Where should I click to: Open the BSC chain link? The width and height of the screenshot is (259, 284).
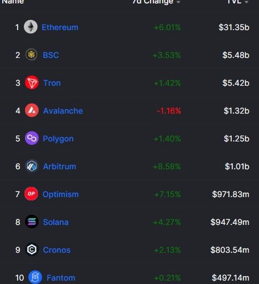pos(51,55)
